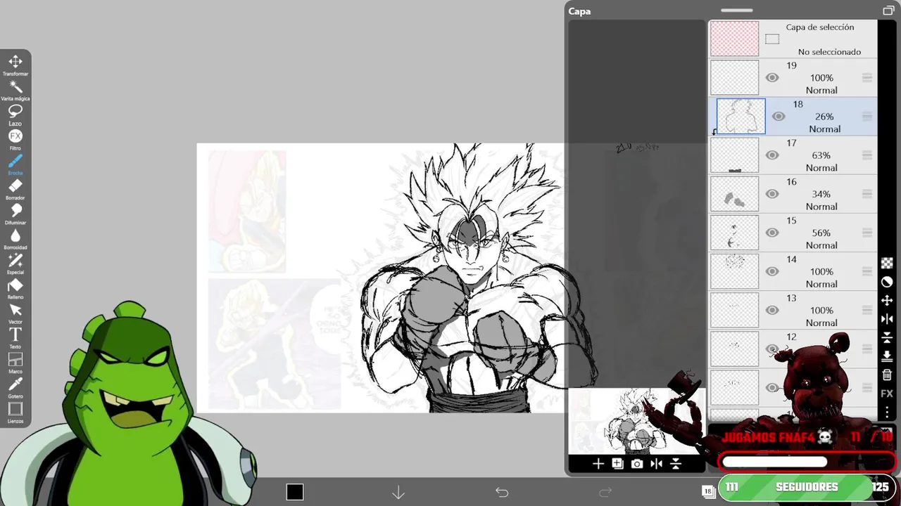Click the down arrow in bottom bar
Screen dimensions: 901x506
pyautogui.click(x=398, y=492)
